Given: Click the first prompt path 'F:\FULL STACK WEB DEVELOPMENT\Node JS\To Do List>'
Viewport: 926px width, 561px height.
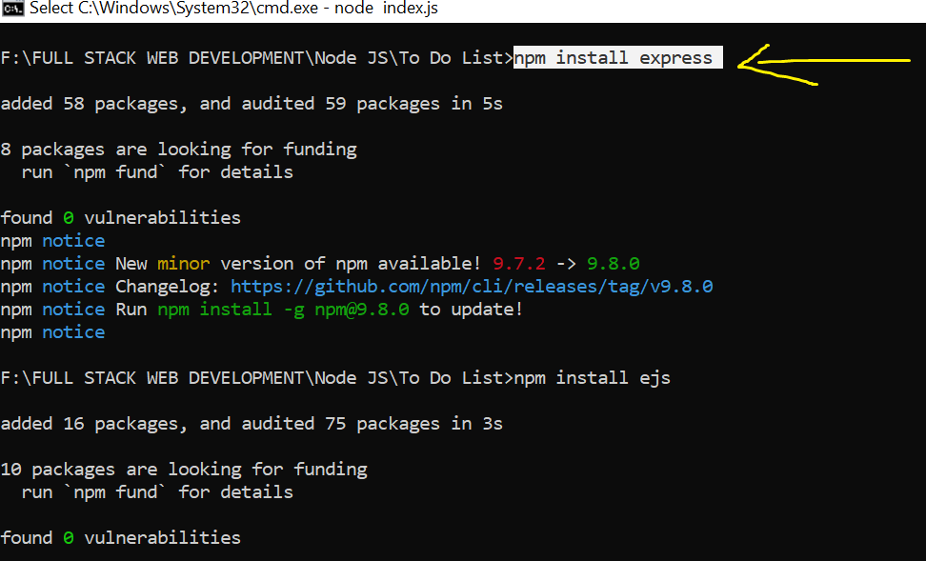Looking at the screenshot, I should 257,58.
